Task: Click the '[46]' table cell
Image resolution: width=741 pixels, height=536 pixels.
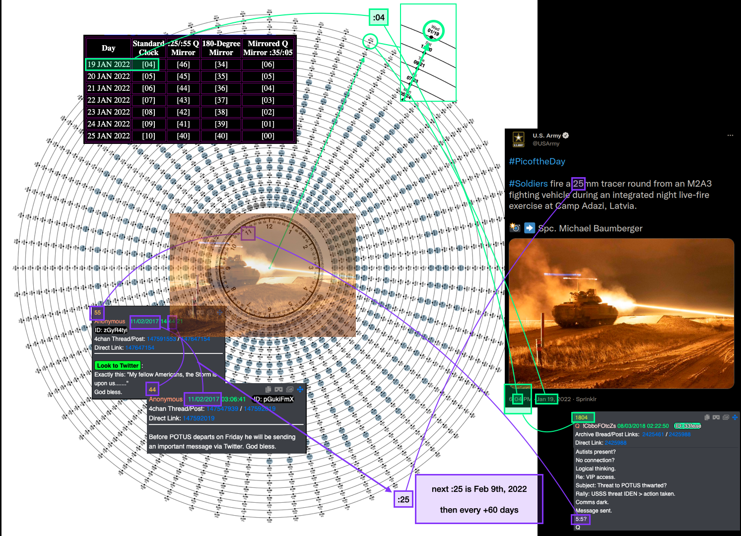Action: point(183,64)
